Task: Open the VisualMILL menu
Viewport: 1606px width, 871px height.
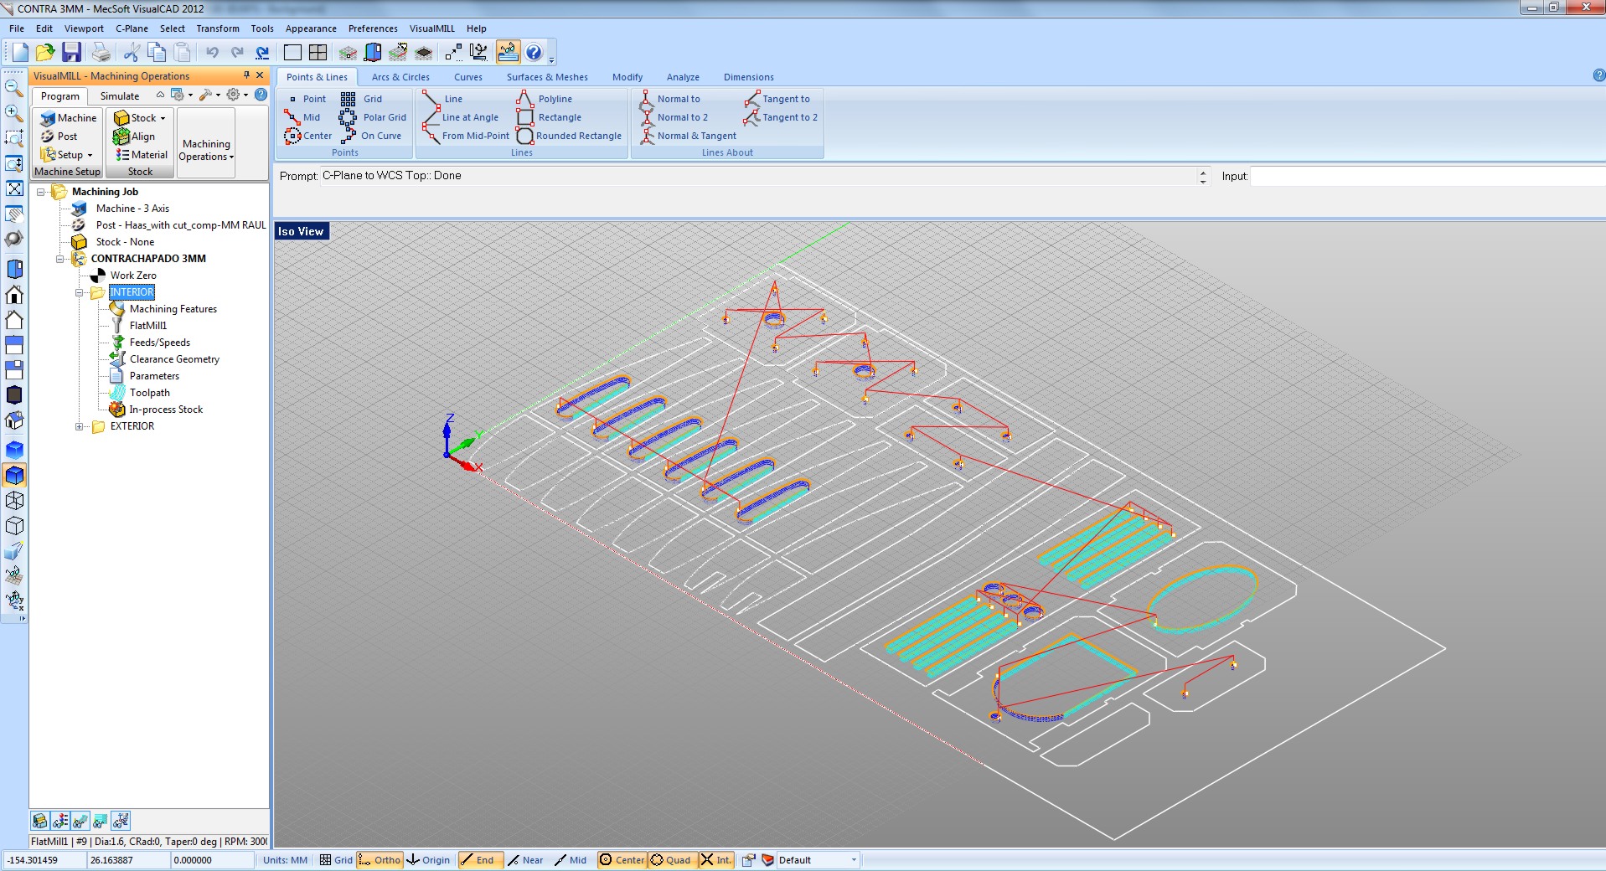Action: coord(431,28)
